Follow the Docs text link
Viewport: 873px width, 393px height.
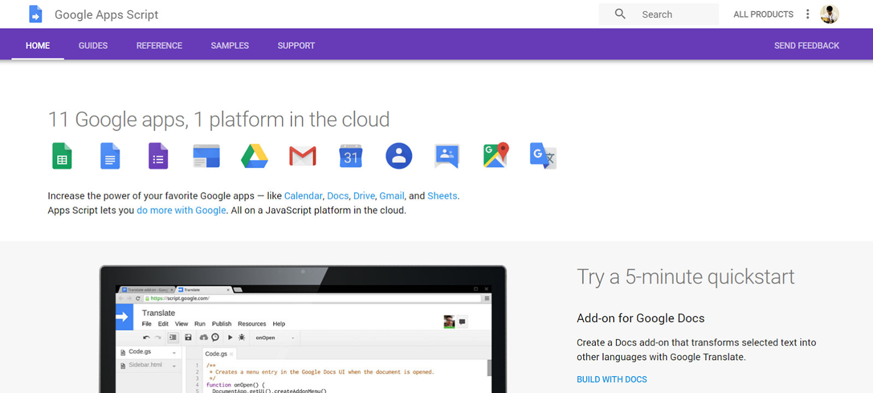338,196
